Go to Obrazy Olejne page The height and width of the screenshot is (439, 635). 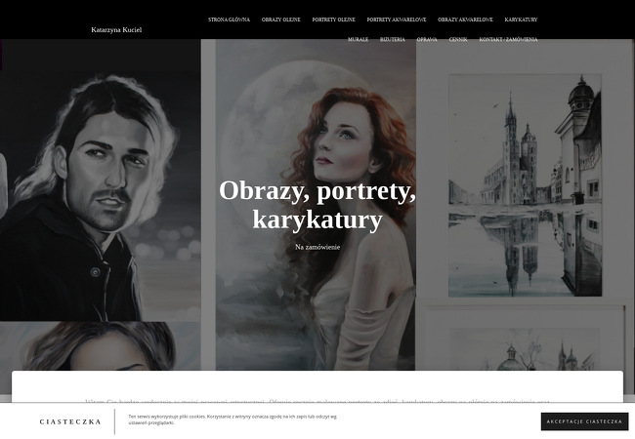[x=280, y=20]
